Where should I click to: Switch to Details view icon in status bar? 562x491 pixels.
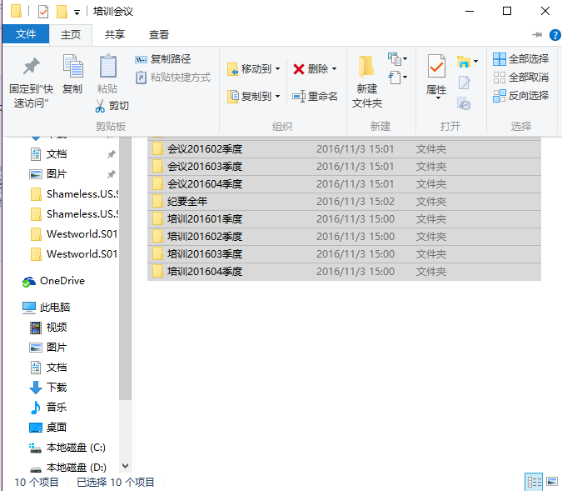point(534,482)
